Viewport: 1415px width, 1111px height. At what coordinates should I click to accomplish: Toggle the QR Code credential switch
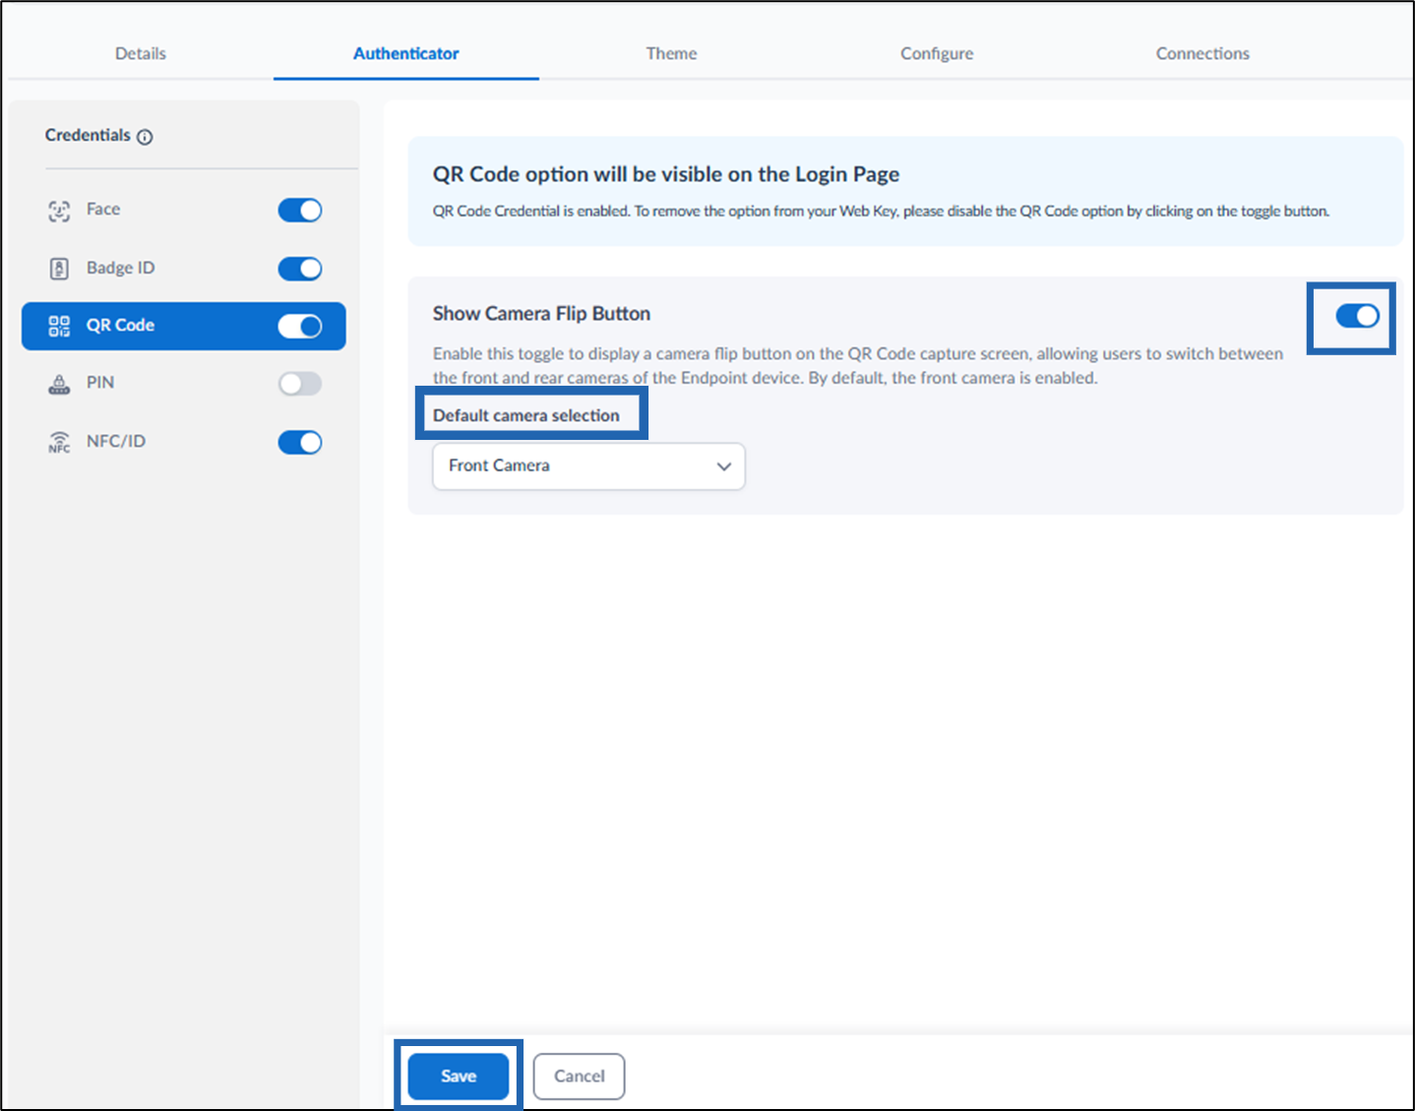tap(300, 326)
